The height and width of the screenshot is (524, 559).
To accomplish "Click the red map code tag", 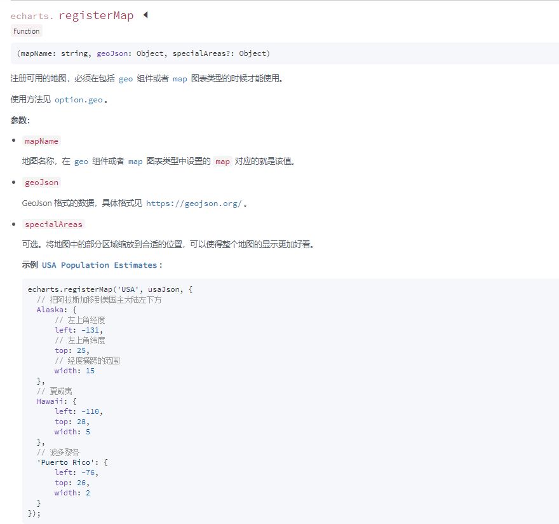I will (x=222, y=162).
